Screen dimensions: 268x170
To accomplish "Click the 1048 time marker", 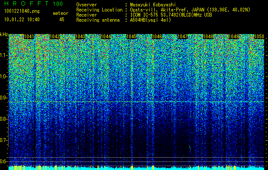I will tap(208, 37).
